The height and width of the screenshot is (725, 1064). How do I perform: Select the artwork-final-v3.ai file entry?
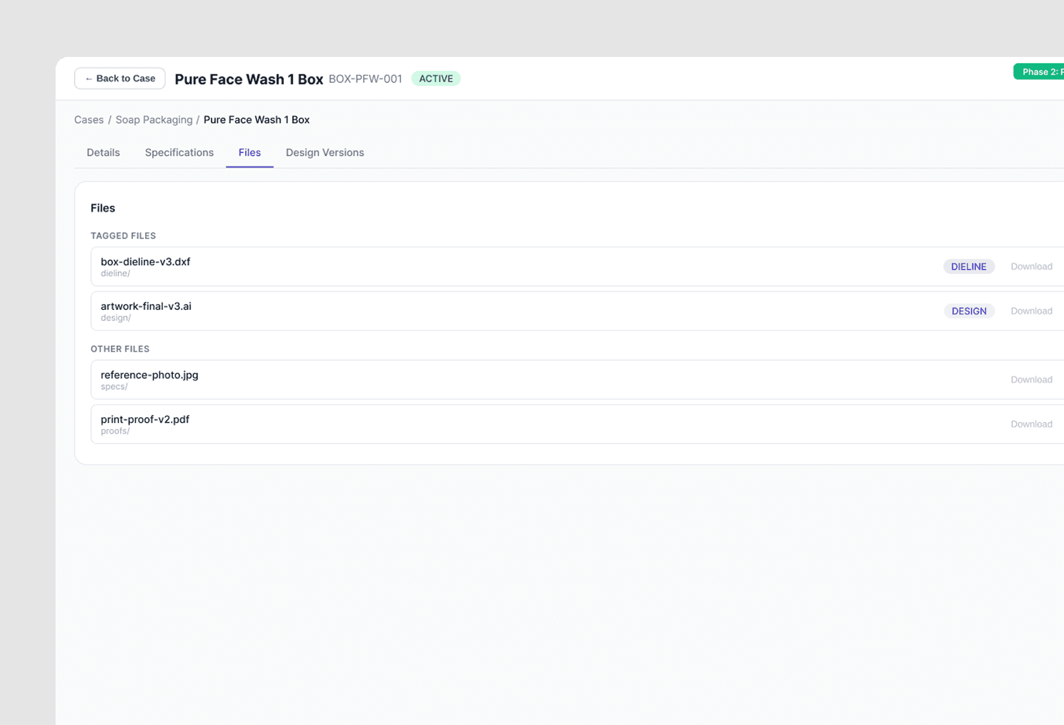point(443,311)
